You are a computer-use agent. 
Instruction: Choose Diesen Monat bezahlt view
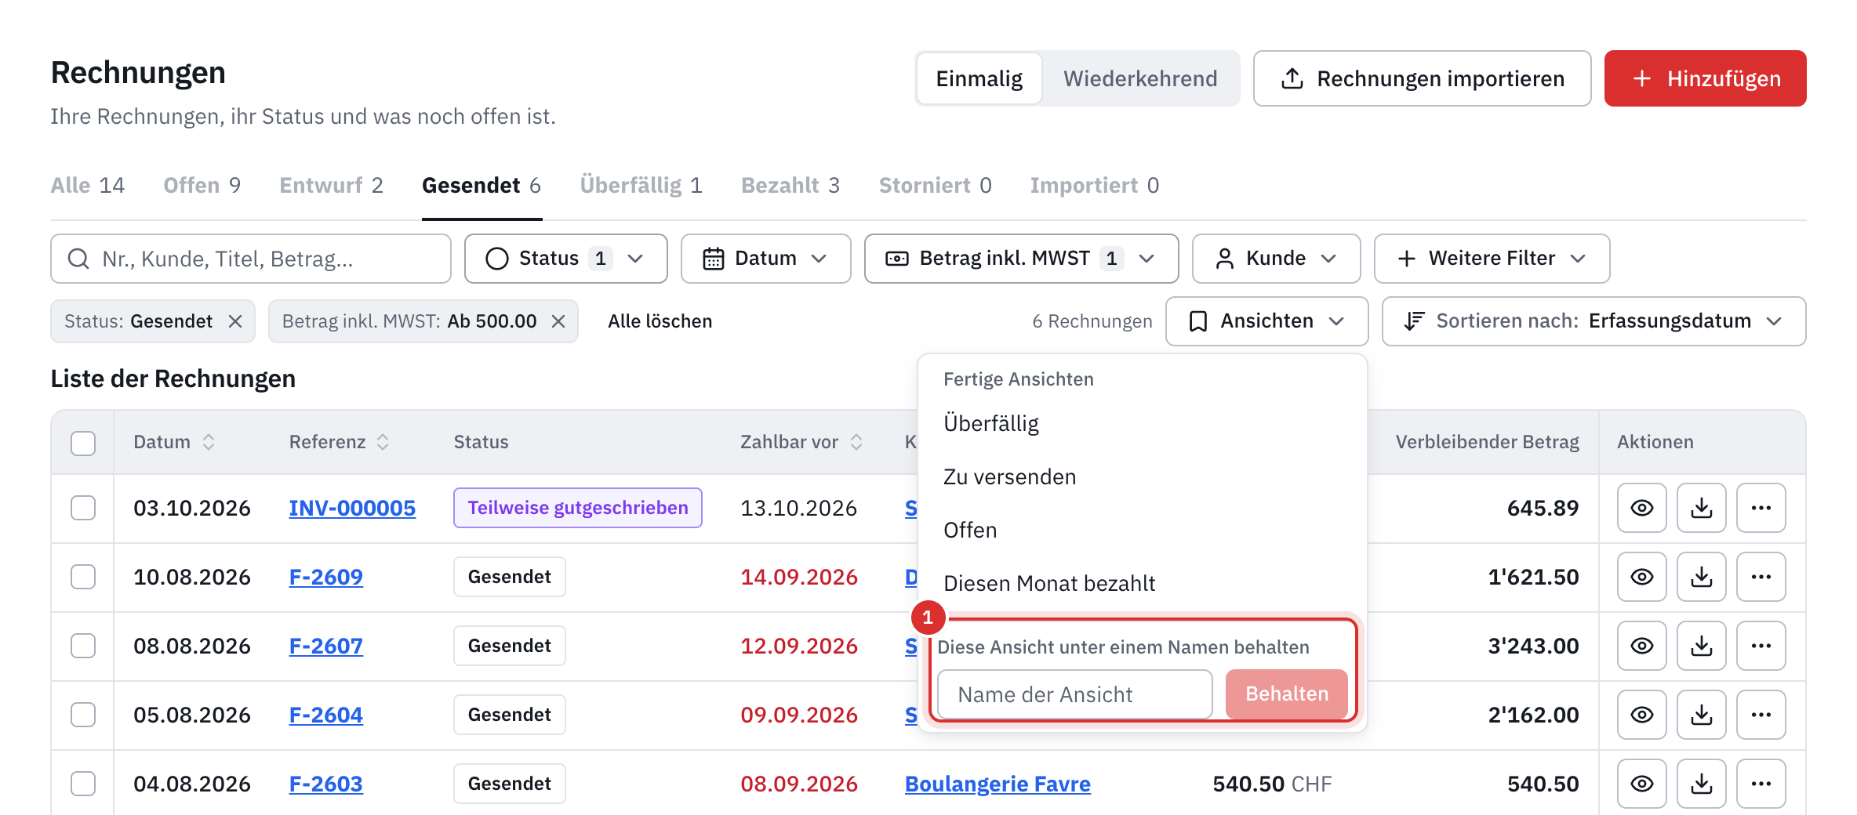1142,584
